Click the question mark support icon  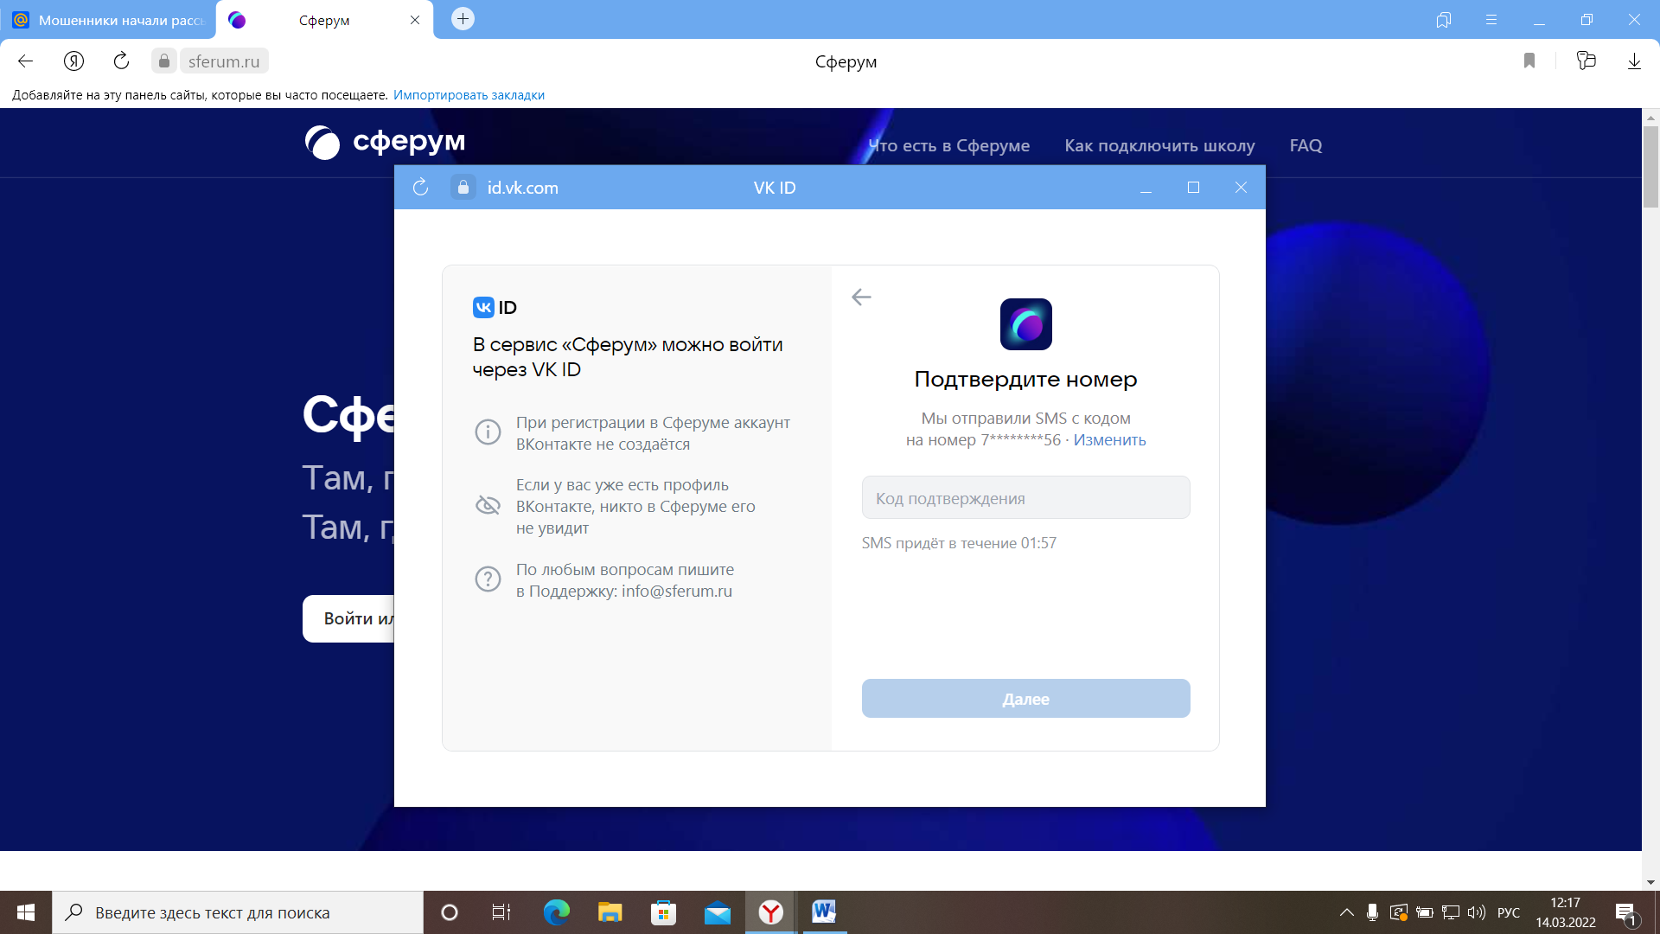click(488, 579)
